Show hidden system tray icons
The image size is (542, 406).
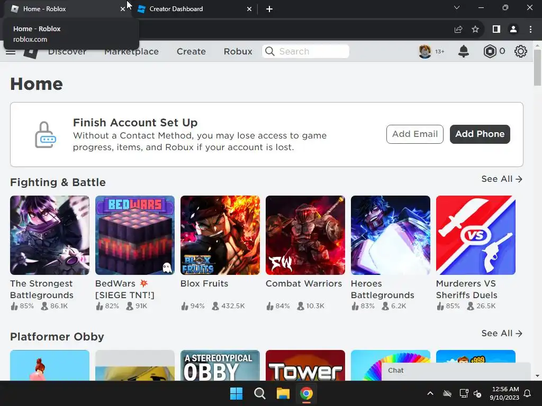pyautogui.click(x=430, y=393)
